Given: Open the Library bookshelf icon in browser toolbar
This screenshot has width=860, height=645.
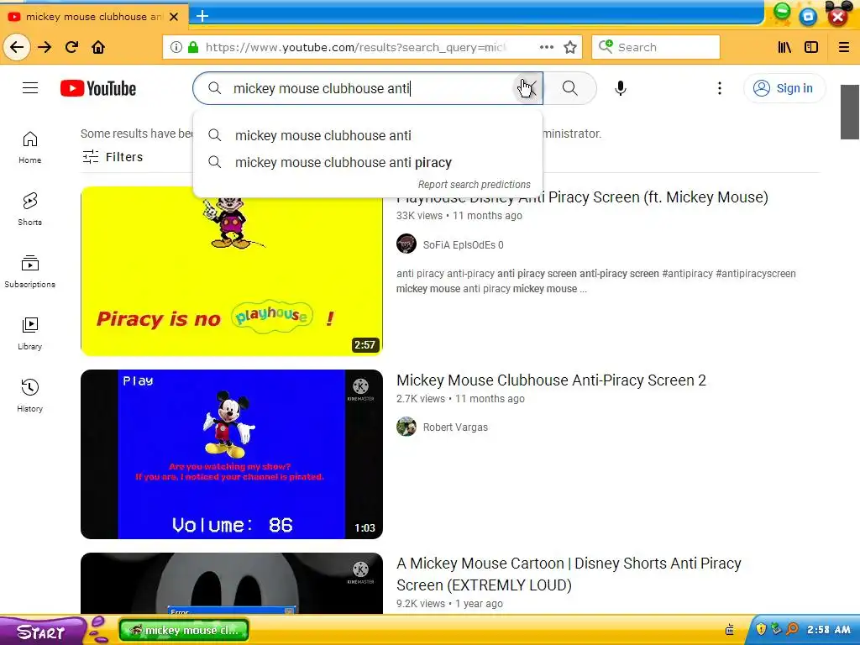Looking at the screenshot, I should [x=785, y=47].
